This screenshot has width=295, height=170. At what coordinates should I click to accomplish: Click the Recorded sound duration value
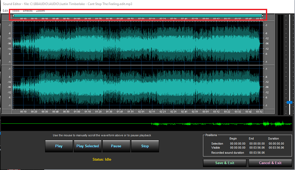click(x=257, y=153)
